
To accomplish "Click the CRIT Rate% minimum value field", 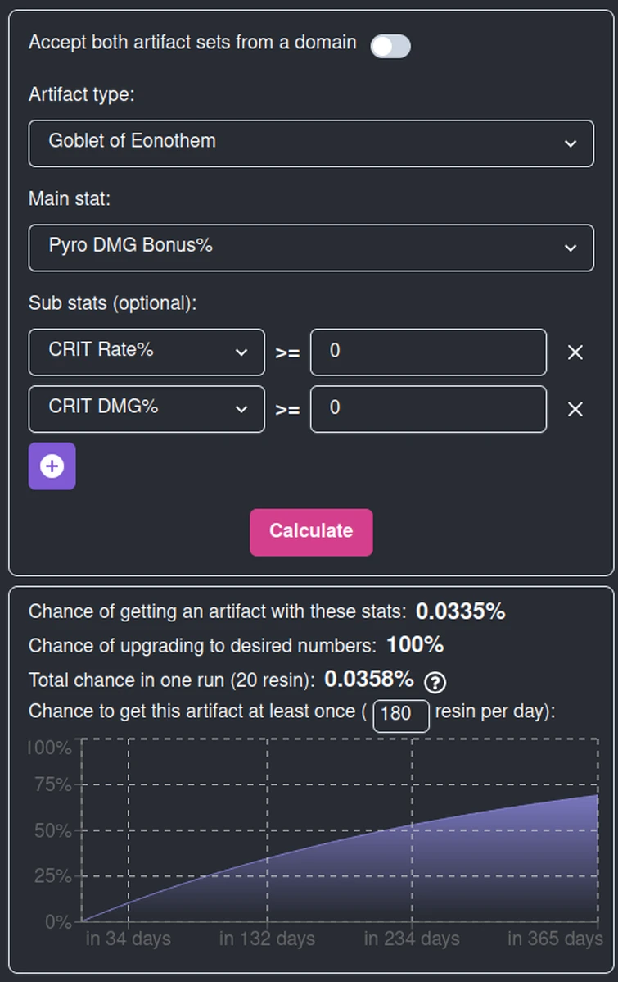I will [427, 352].
